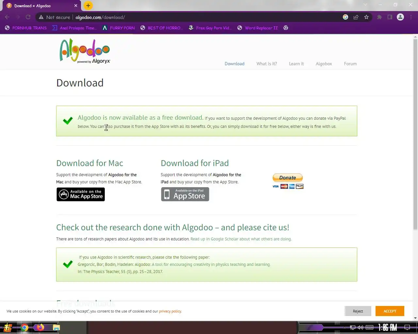Reject cookies with the Reject button
The height and width of the screenshot is (334, 418).
coord(358,311)
